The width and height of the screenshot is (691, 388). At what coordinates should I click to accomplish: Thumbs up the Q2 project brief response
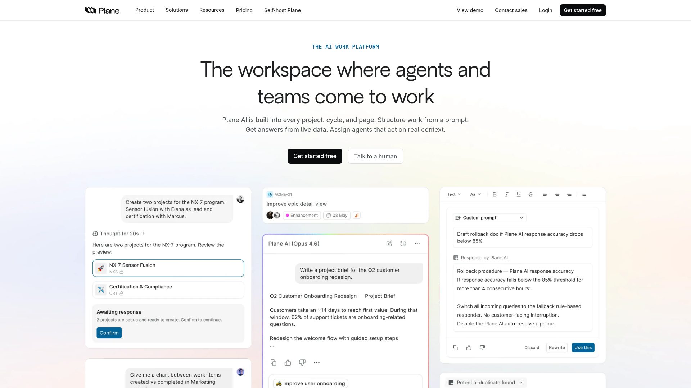[288, 363]
